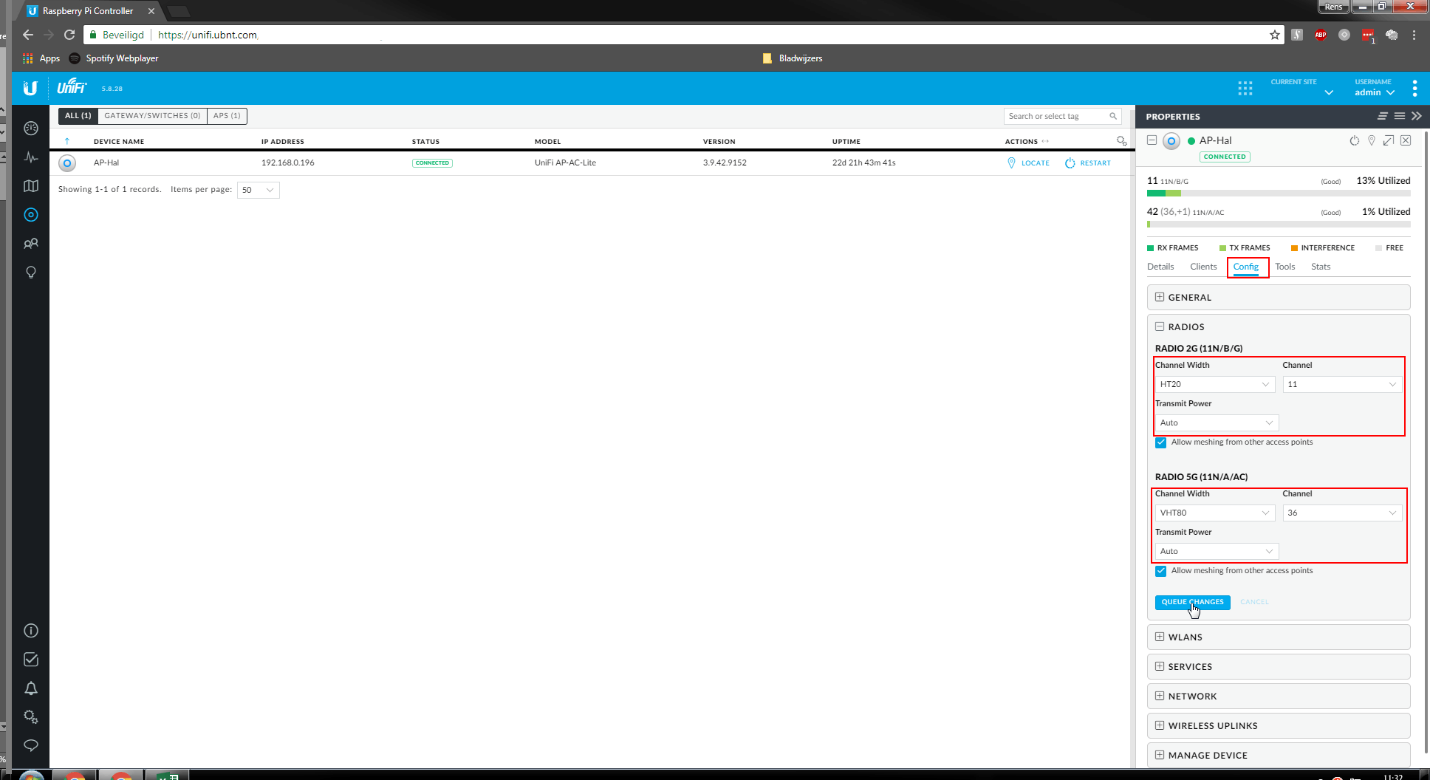Image resolution: width=1430 pixels, height=780 pixels.
Task: Open the info icon in sidebar
Action: tap(31, 631)
